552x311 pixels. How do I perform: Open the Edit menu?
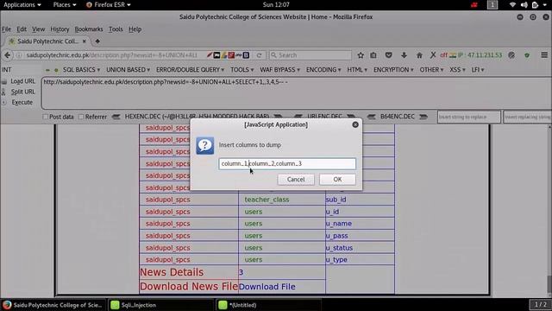click(x=22, y=29)
